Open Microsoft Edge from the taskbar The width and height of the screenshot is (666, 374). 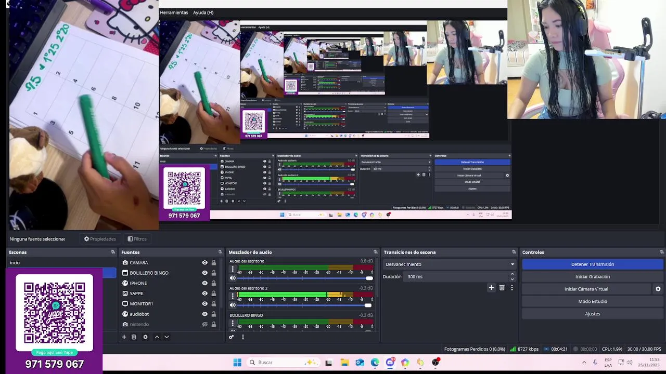point(375,363)
